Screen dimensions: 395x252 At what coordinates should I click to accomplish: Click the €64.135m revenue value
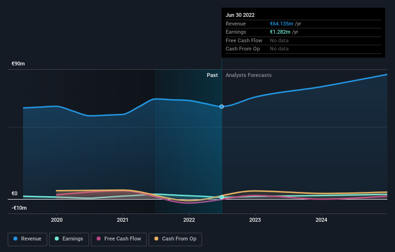(281, 24)
